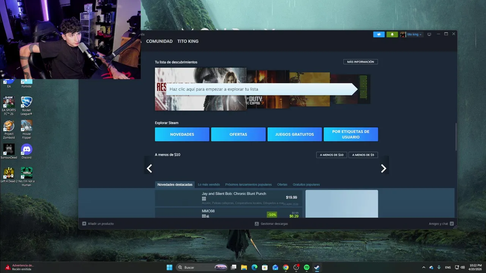Open ENG language switcher

tap(448, 267)
